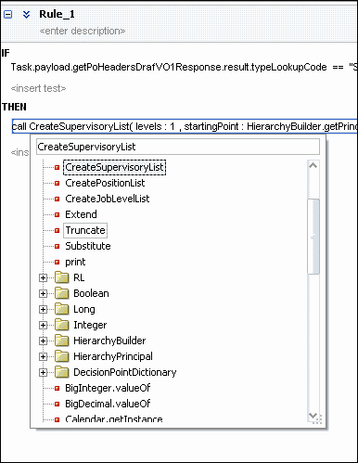The image size is (358, 463).
Task: Expand the DecisionPointDictionary folder node
Action: click(43, 373)
